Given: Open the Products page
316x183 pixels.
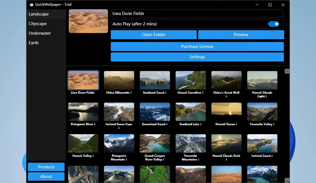Looking at the screenshot, I should pos(46,167).
